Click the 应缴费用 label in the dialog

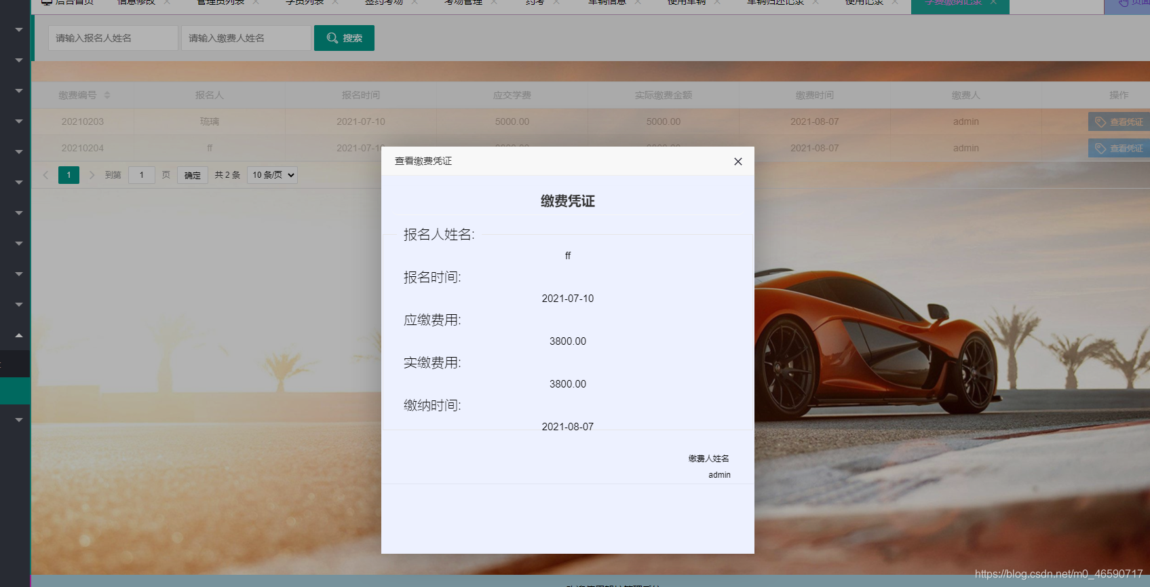432,320
